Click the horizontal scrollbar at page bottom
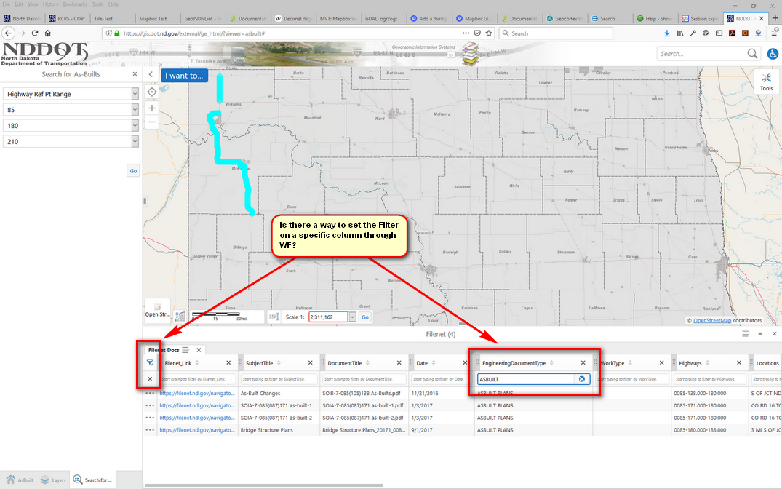The image size is (782, 489). [263, 485]
